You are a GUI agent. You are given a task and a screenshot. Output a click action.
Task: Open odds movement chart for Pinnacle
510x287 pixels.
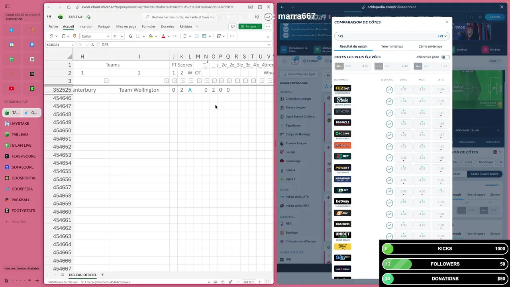point(389,124)
